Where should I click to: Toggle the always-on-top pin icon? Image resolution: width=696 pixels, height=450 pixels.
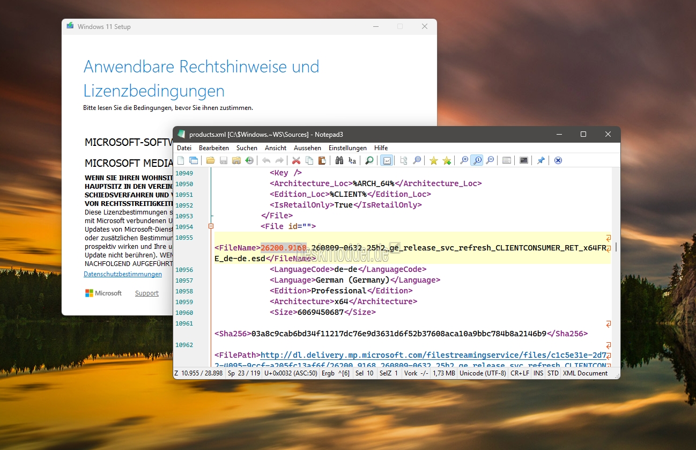point(541,160)
